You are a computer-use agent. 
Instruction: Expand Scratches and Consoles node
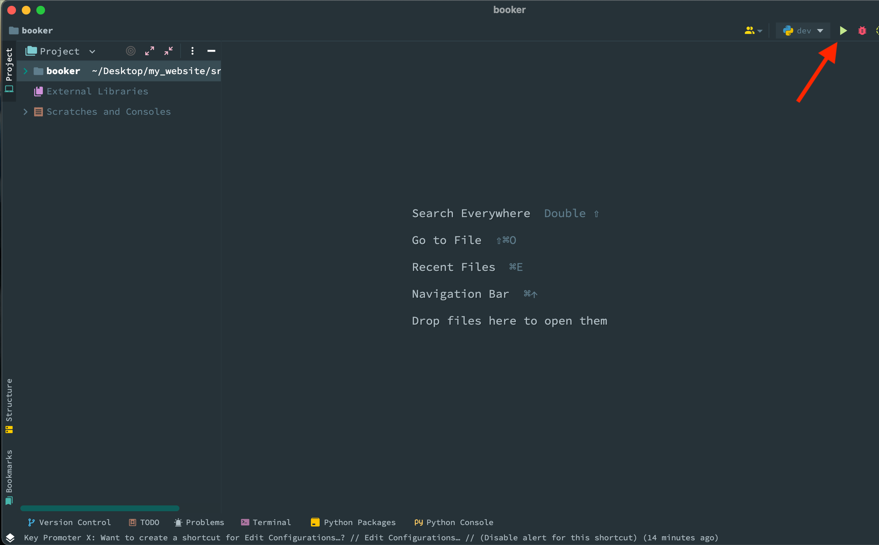pos(25,112)
